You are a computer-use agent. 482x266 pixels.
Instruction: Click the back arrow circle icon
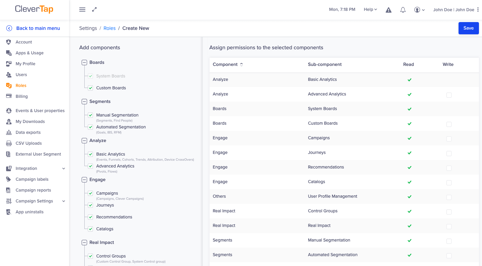pos(9,28)
